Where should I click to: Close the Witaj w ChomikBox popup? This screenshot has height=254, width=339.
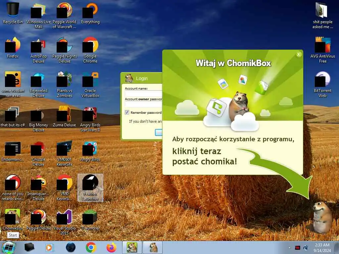(299, 55)
